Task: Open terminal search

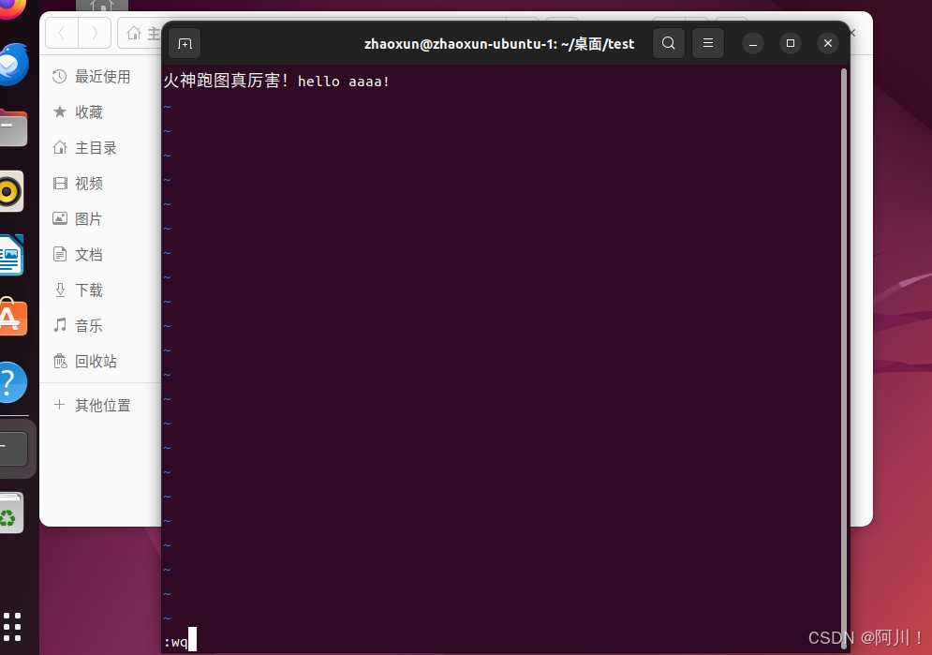Action: tap(668, 43)
